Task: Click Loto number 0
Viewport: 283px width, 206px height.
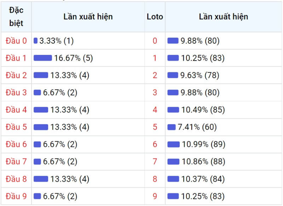Action: tap(155, 41)
